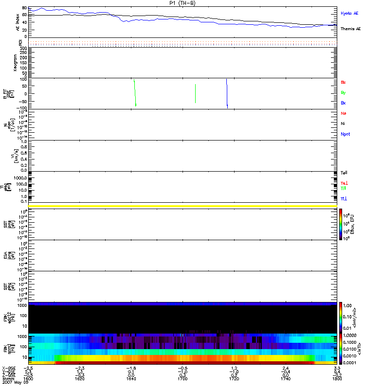
Task: Click the red Ne density label
Action: click(x=344, y=113)
